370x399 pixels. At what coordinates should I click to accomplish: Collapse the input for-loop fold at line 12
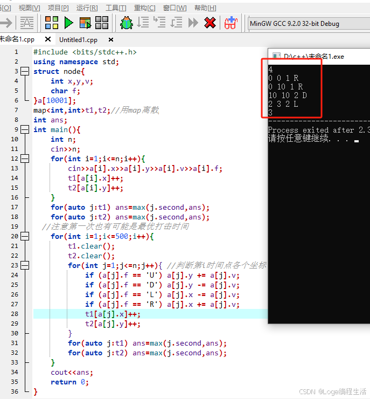[25, 159]
